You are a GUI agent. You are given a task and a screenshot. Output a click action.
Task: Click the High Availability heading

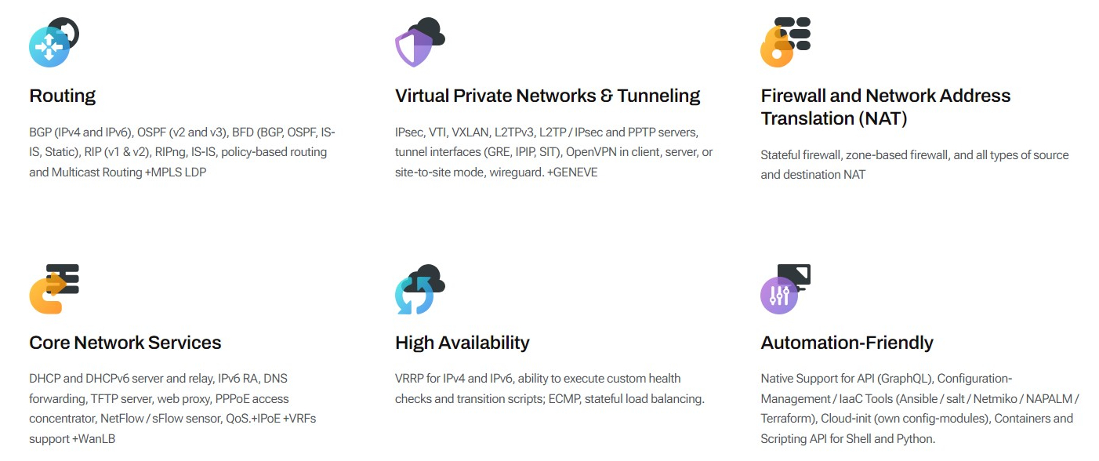pyautogui.click(x=462, y=343)
